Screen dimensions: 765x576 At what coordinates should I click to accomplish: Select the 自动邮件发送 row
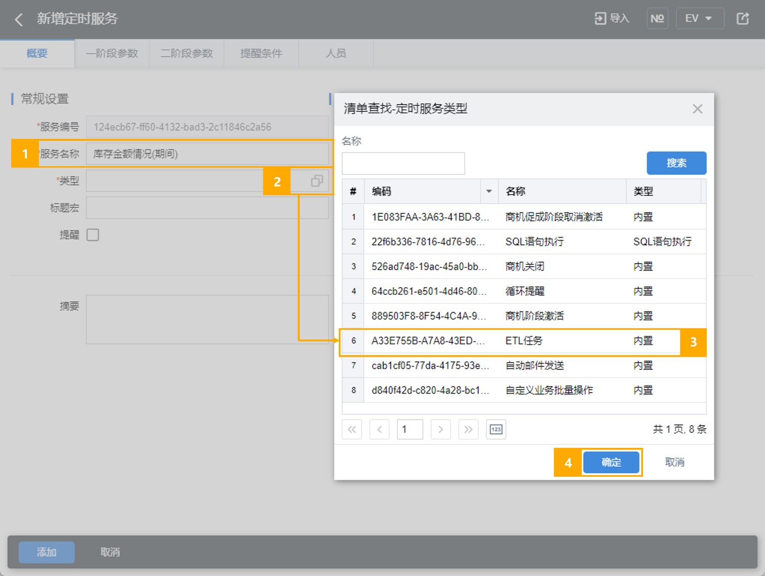pyautogui.click(x=524, y=366)
